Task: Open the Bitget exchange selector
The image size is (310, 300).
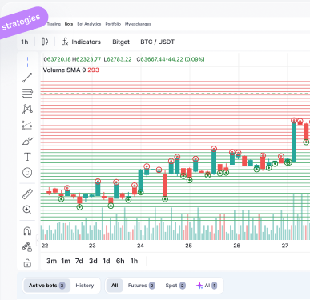Action: pyautogui.click(x=121, y=42)
